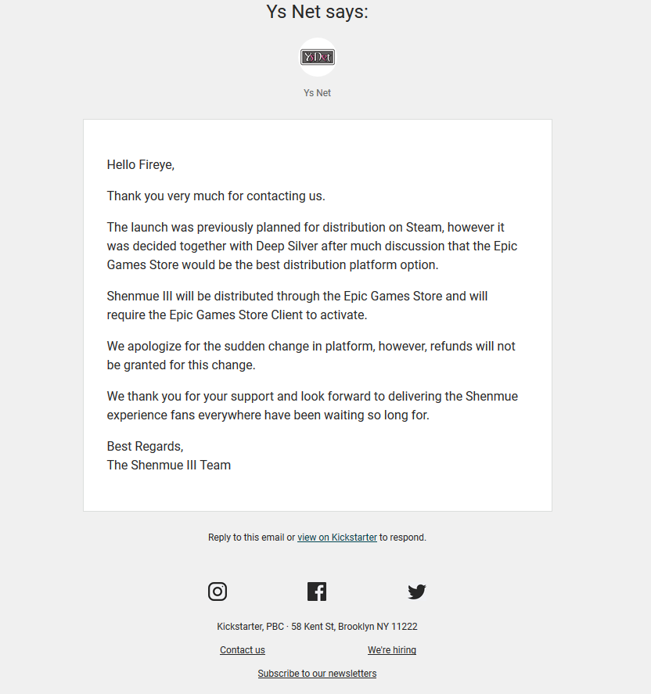Click the paragraph about Epic Games Store Client

point(297,305)
